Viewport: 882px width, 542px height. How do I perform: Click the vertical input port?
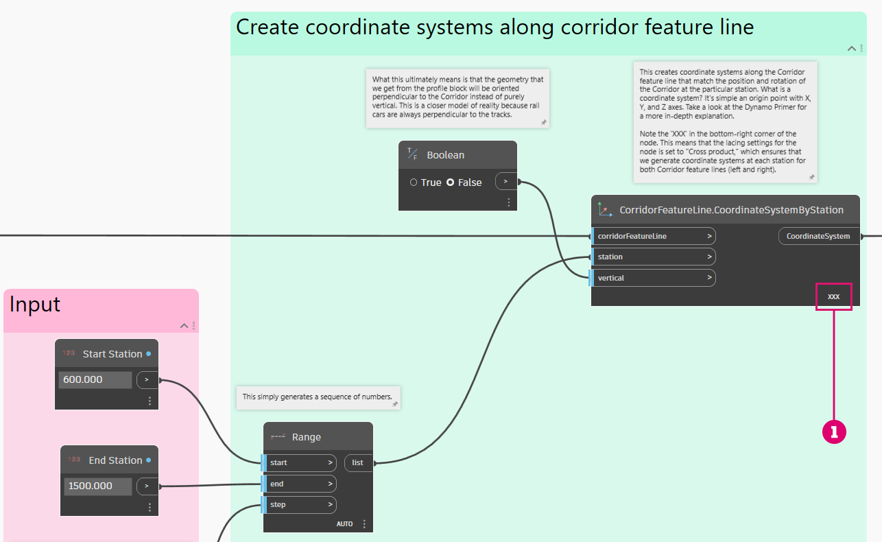652,278
